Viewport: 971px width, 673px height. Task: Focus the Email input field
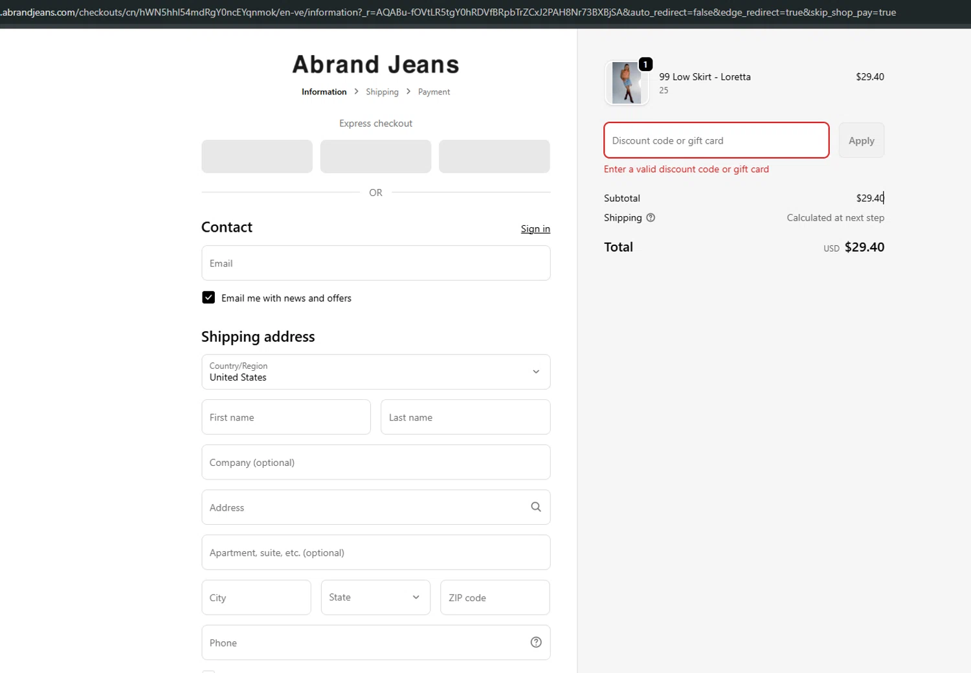pyautogui.click(x=375, y=263)
